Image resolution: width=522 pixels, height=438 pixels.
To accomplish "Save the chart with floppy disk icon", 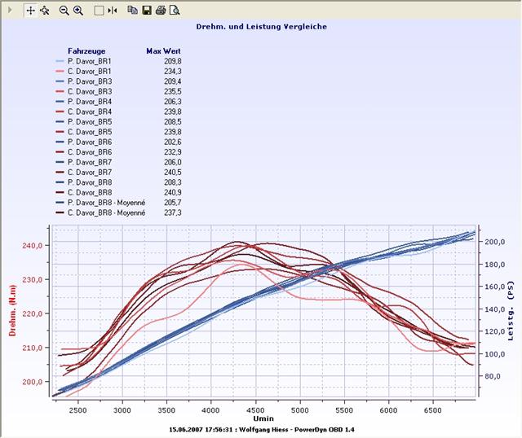I will [x=147, y=11].
